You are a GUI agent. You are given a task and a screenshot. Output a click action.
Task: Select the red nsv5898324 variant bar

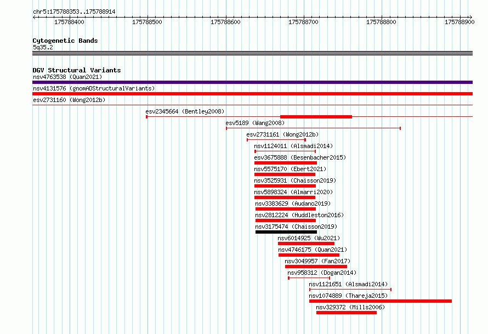[285, 197]
